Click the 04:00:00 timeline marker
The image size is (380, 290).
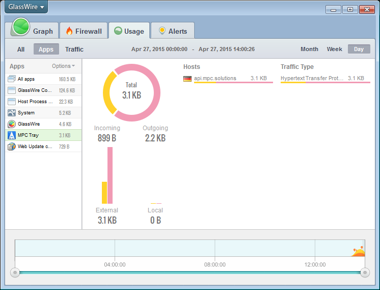115,264
